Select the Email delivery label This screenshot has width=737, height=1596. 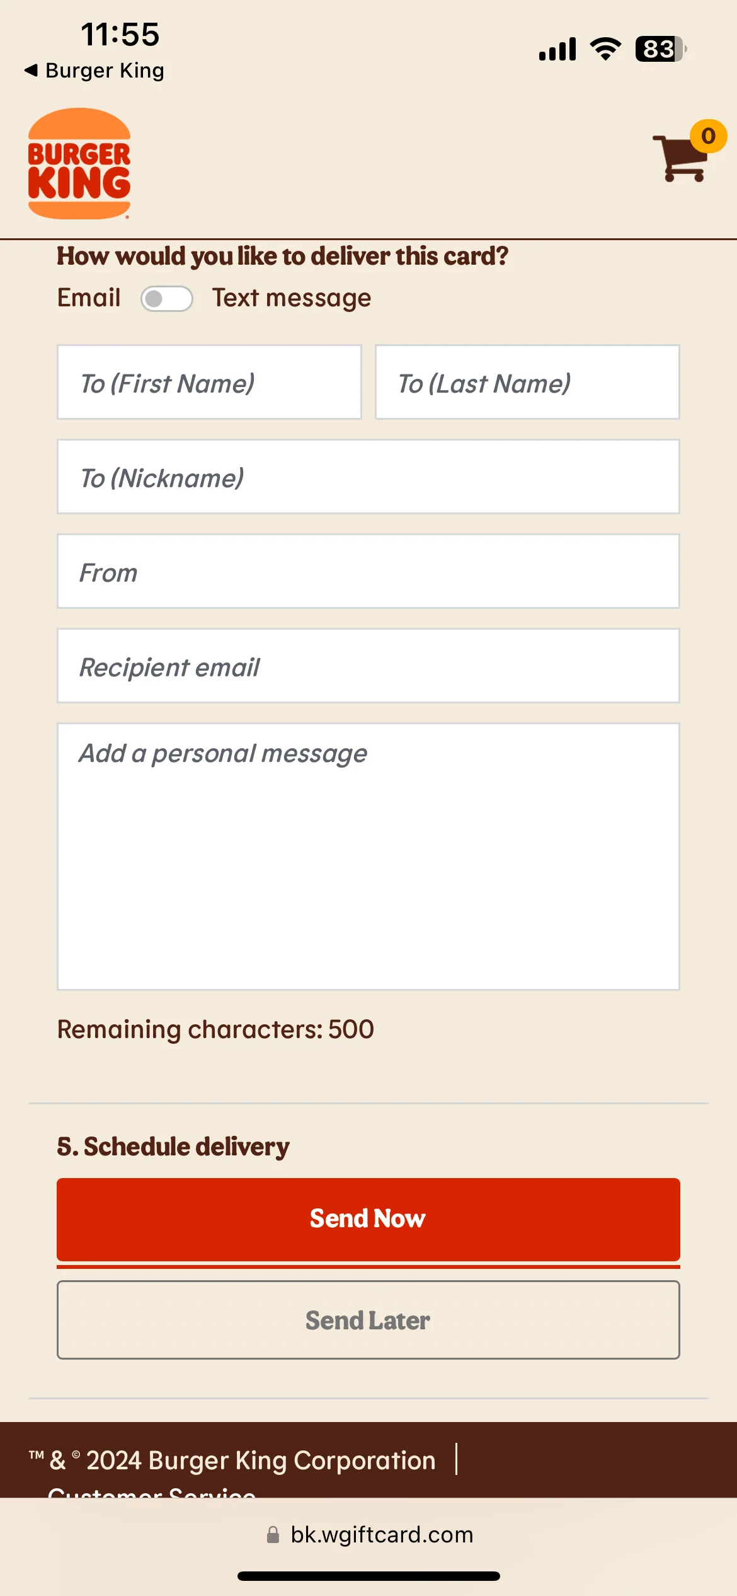tap(89, 298)
